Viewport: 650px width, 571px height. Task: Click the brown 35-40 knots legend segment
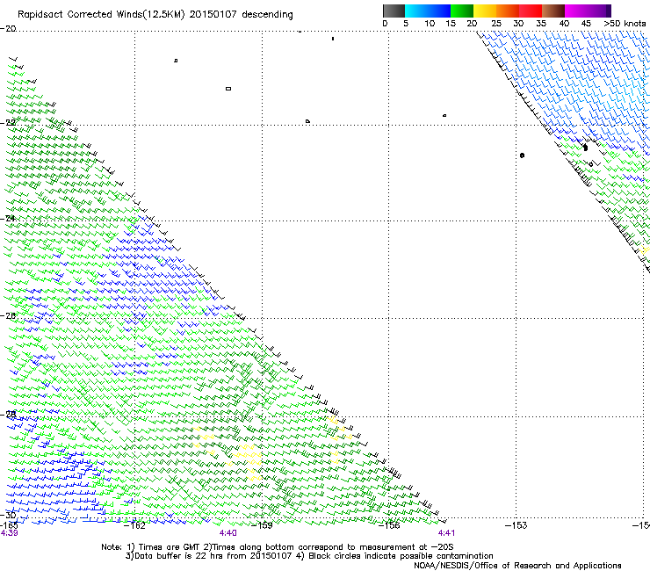click(553, 11)
